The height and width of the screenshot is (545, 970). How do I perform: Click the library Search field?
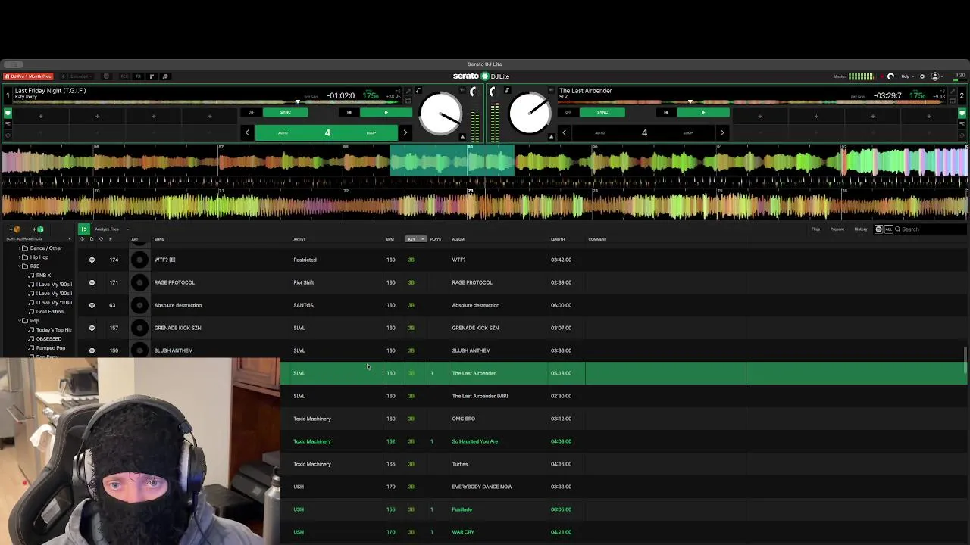click(x=931, y=229)
